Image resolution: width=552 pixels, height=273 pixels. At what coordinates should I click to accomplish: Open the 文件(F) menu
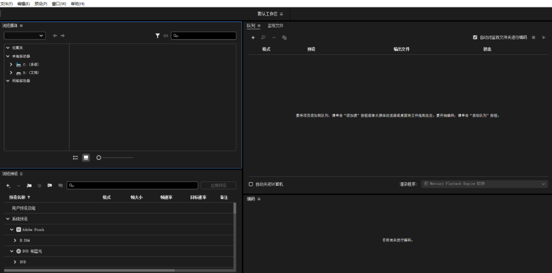click(x=7, y=4)
